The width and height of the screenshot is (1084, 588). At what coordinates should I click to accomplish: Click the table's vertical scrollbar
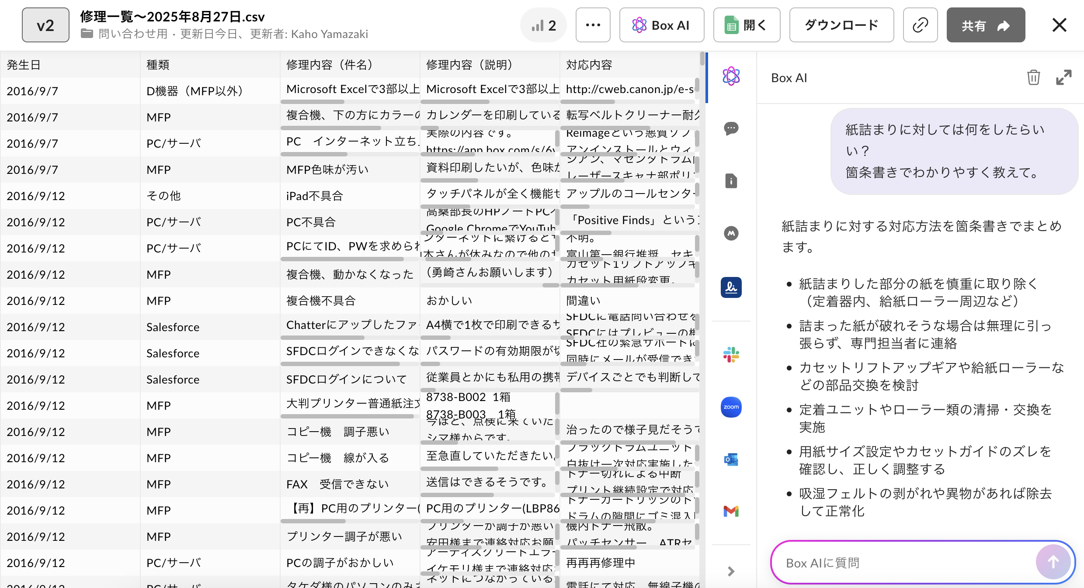pos(702,59)
